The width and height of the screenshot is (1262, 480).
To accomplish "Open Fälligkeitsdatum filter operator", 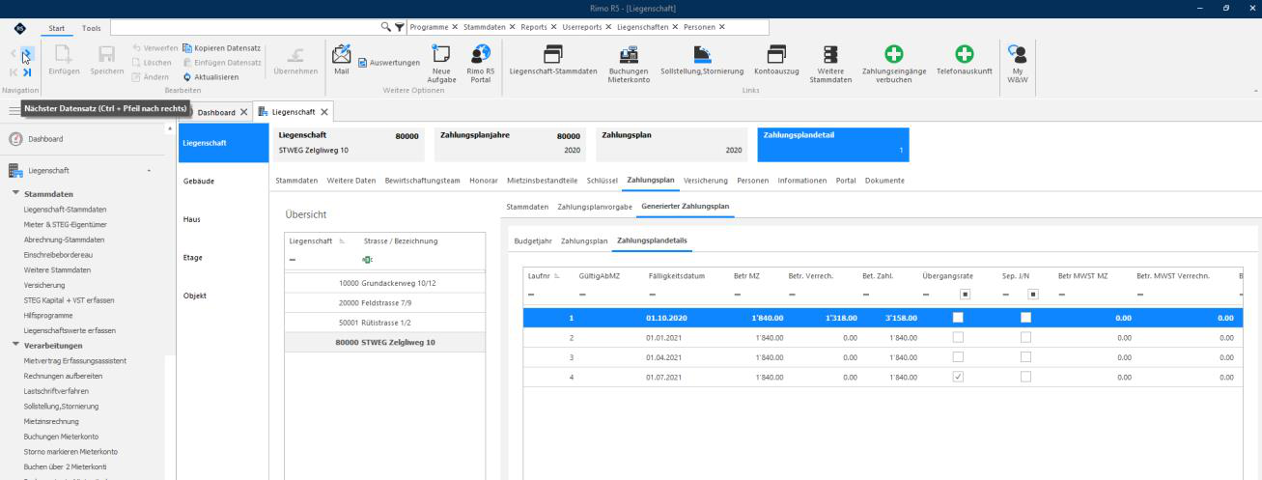I will tap(652, 295).
